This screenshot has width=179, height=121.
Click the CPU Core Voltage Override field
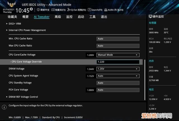[118, 62]
